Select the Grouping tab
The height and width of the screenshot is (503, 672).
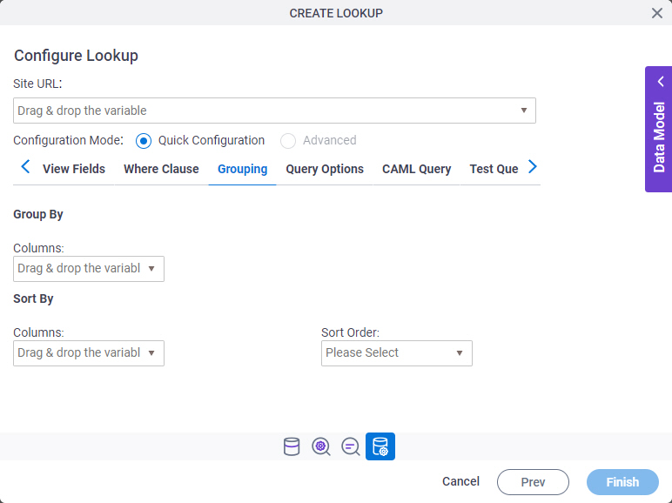(x=243, y=169)
